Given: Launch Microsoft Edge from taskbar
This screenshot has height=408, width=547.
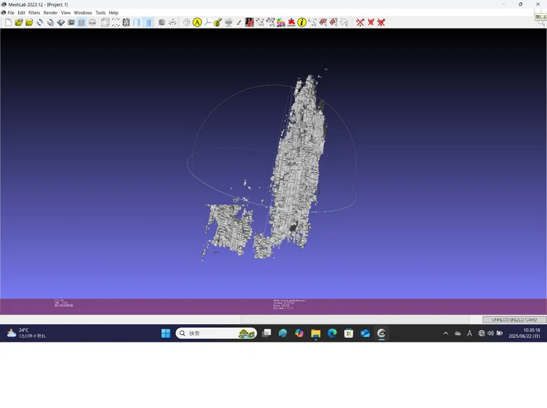Looking at the screenshot, I should 332,333.
